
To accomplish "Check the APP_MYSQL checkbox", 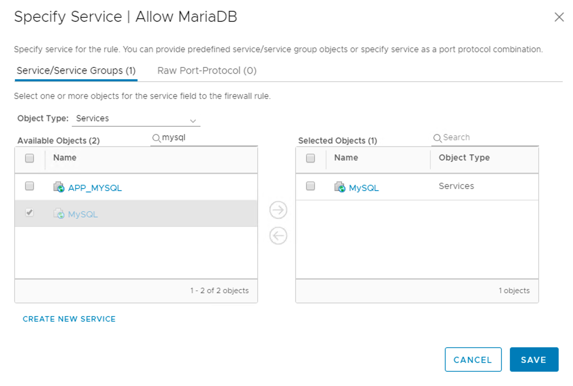I will click(x=29, y=186).
